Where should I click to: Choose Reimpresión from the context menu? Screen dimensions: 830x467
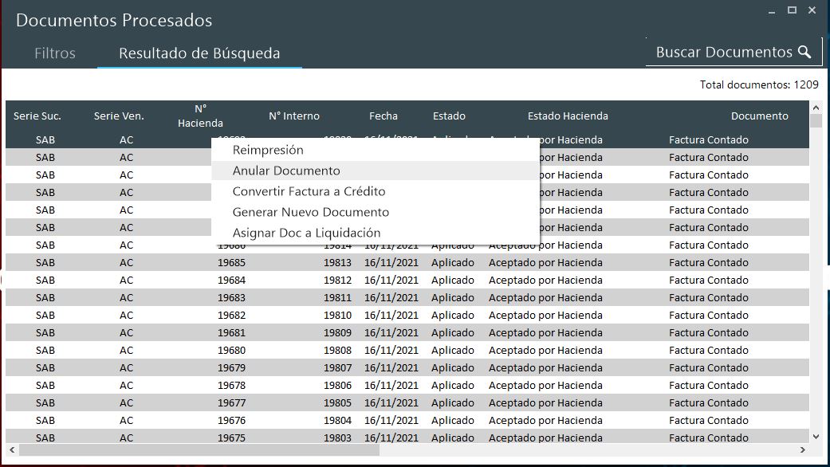(268, 150)
